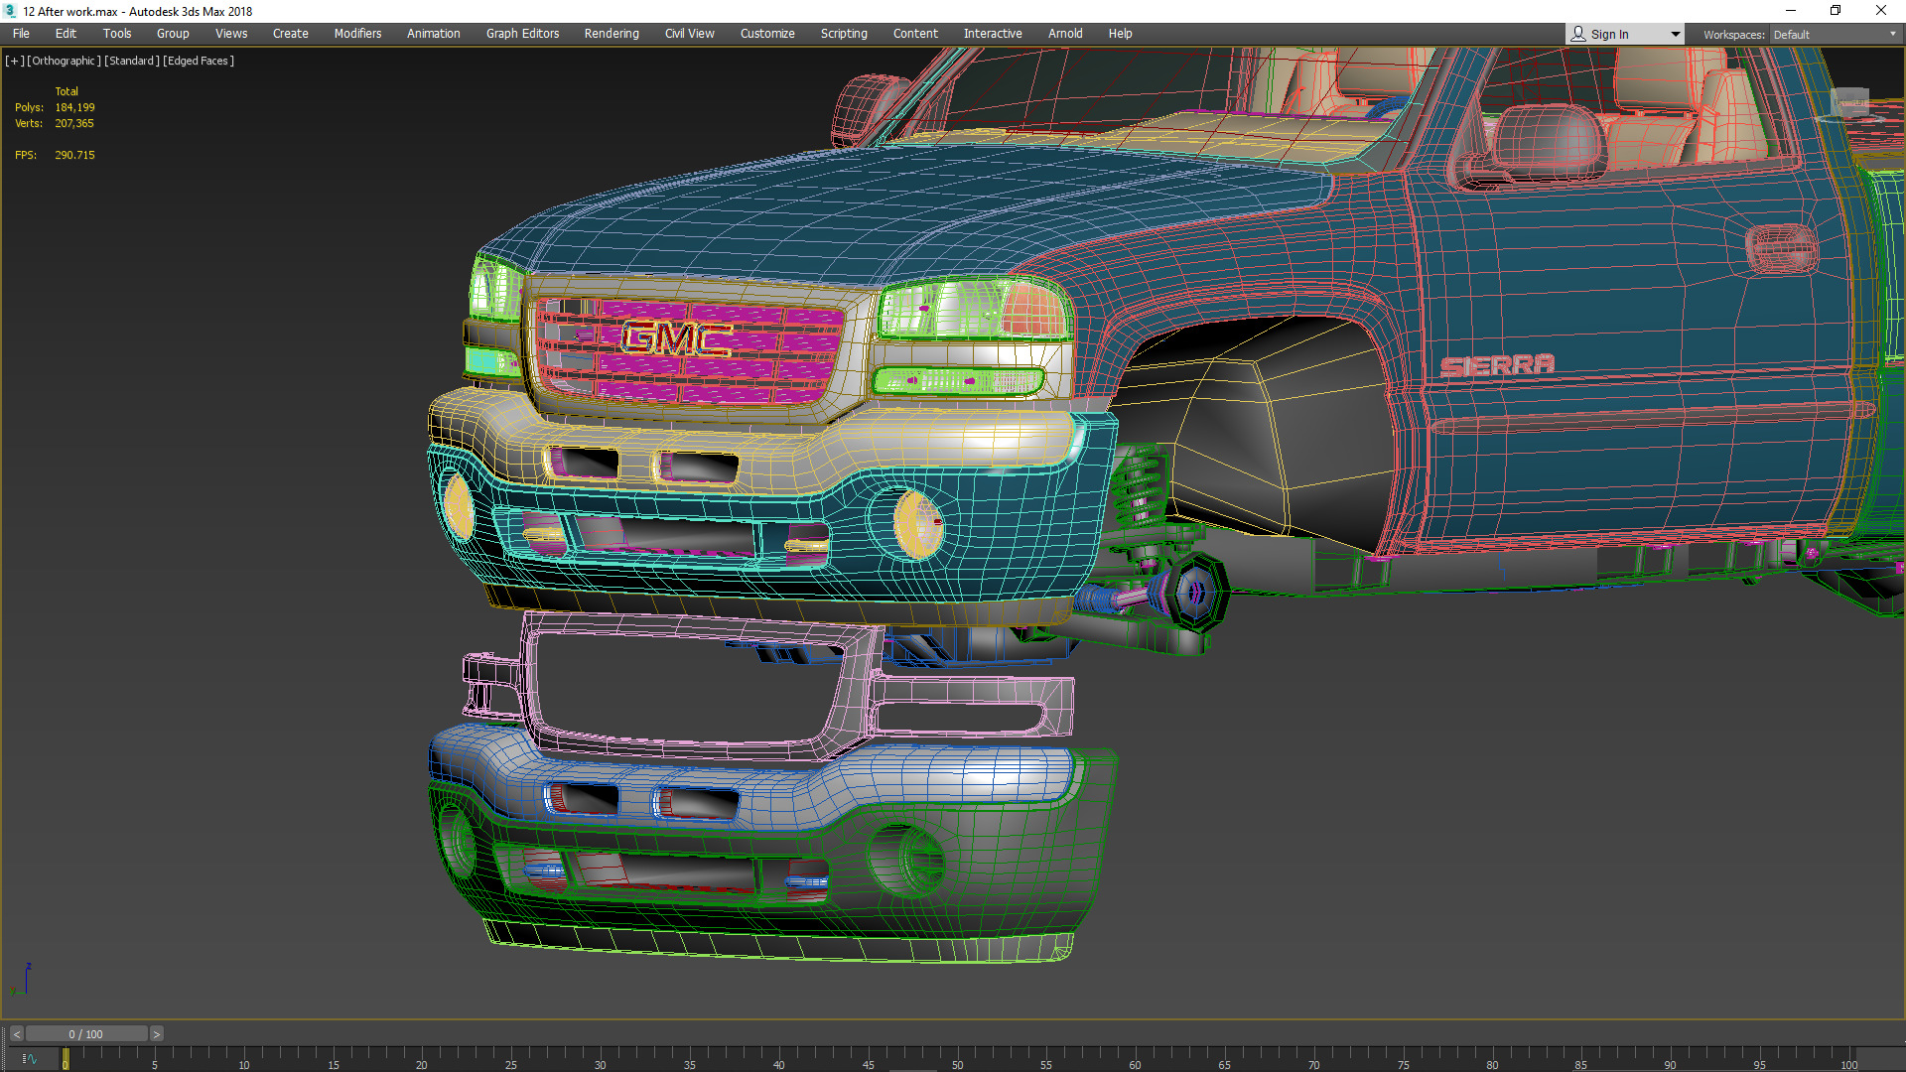Open the Arnold menu

coord(1065,34)
